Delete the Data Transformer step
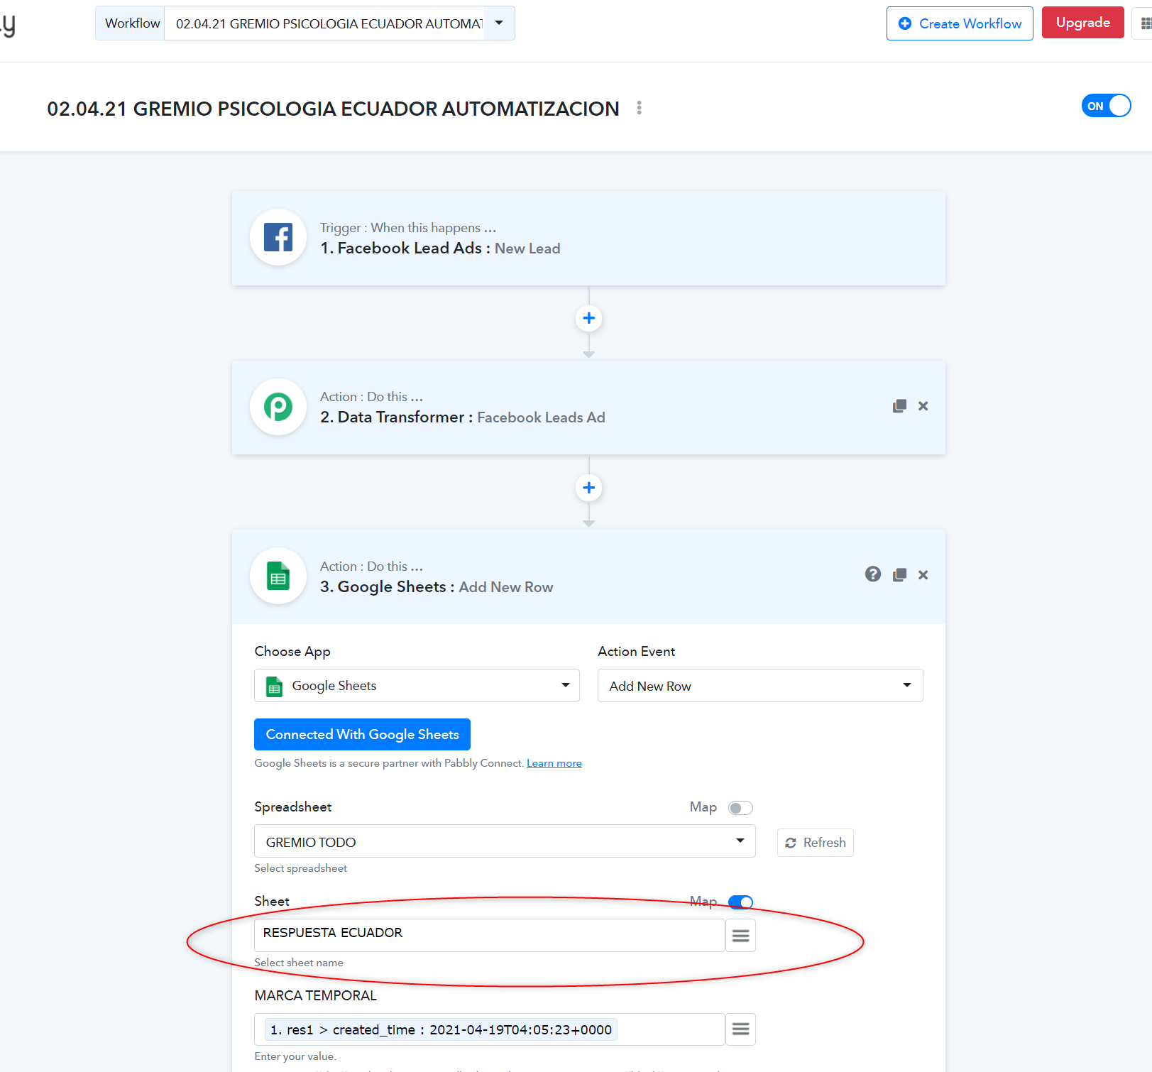The width and height of the screenshot is (1152, 1072). pyautogui.click(x=923, y=406)
